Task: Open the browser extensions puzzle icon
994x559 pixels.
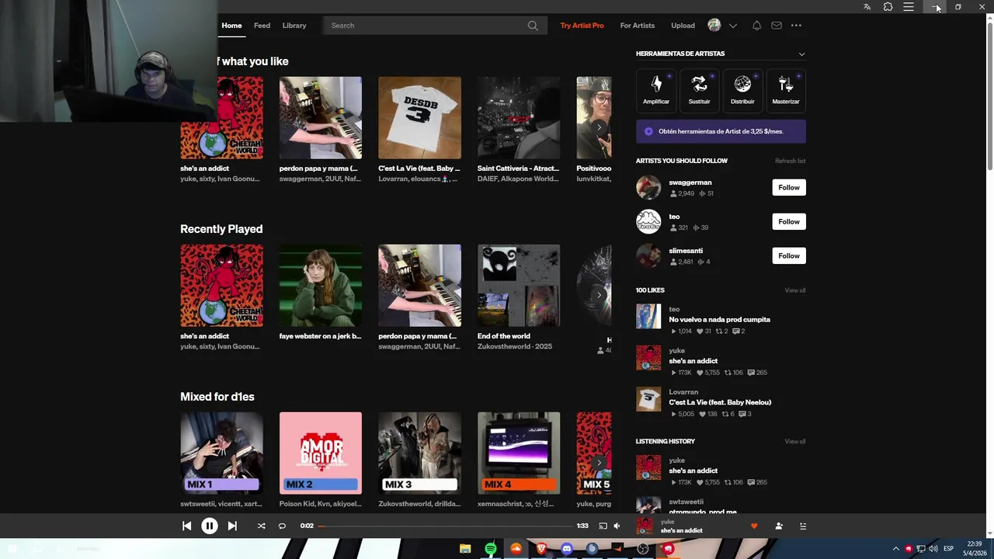Action: point(888,7)
